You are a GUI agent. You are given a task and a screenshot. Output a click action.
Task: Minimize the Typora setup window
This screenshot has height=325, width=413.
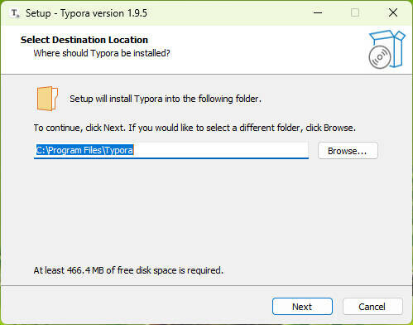tap(318, 12)
